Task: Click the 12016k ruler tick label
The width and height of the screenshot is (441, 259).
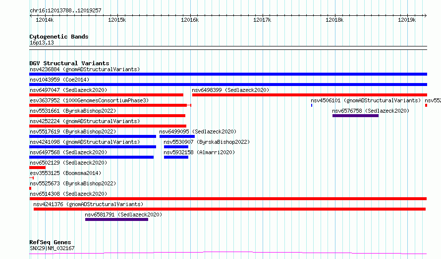Action: 190,20
